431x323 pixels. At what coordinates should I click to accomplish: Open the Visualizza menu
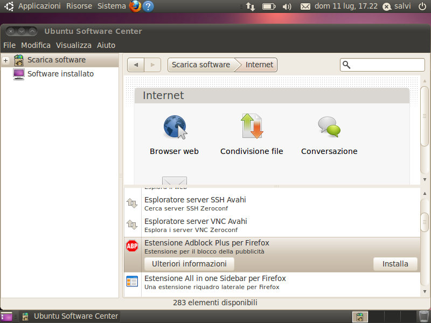click(x=74, y=45)
